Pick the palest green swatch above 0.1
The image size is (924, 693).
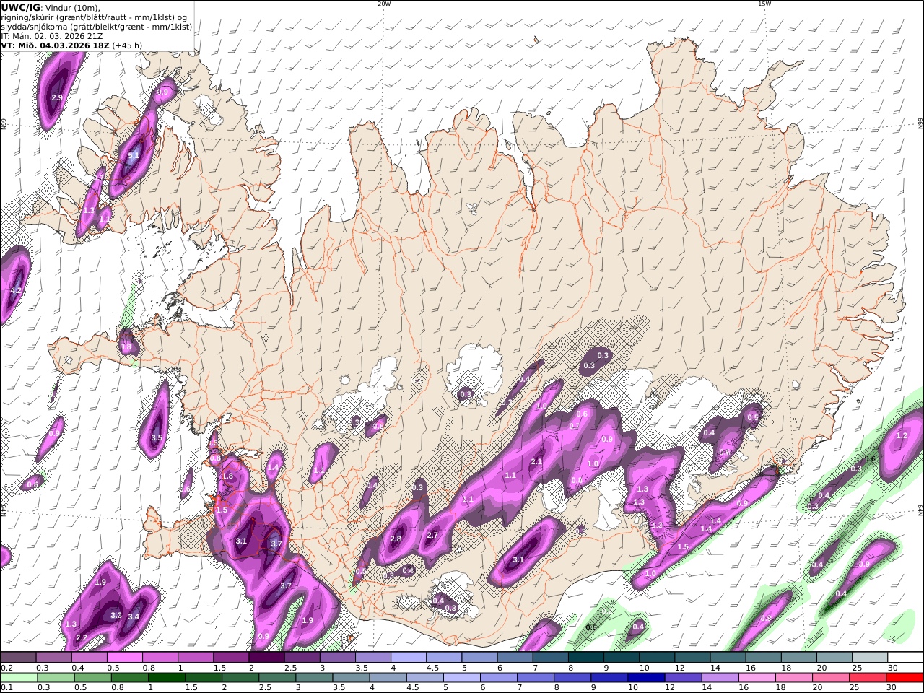tap(18, 678)
